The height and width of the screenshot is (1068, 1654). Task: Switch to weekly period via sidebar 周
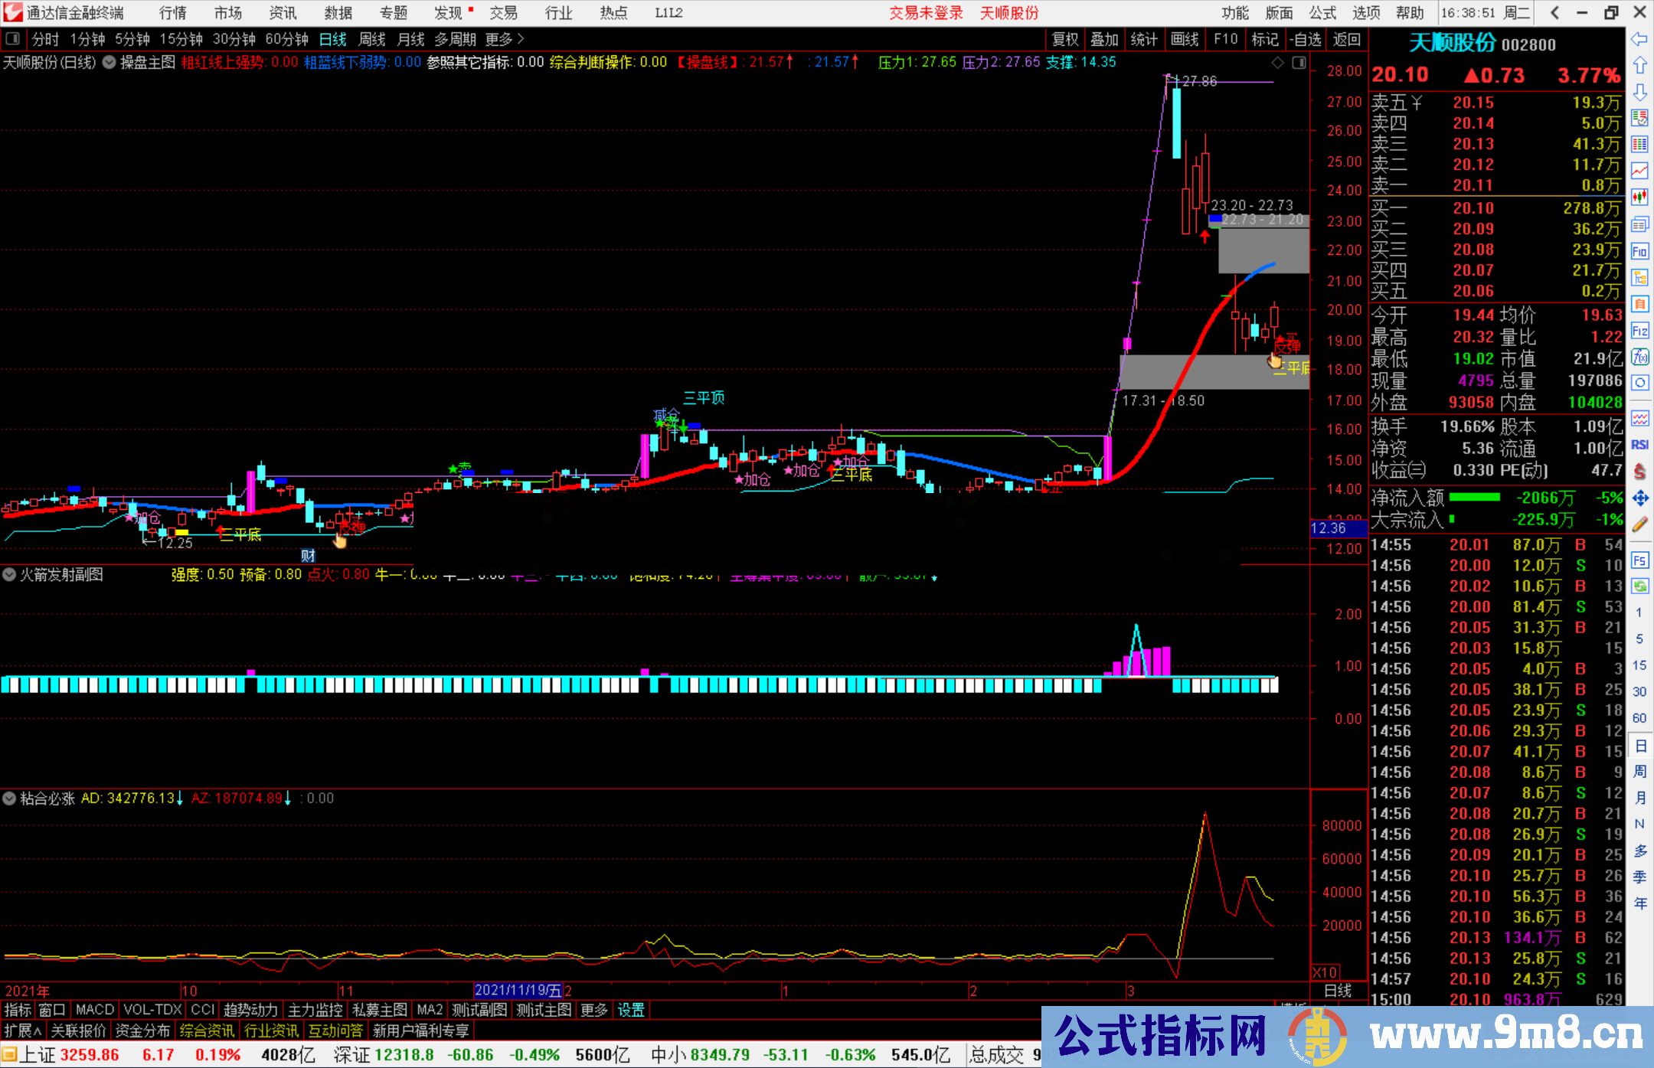click(x=1639, y=771)
